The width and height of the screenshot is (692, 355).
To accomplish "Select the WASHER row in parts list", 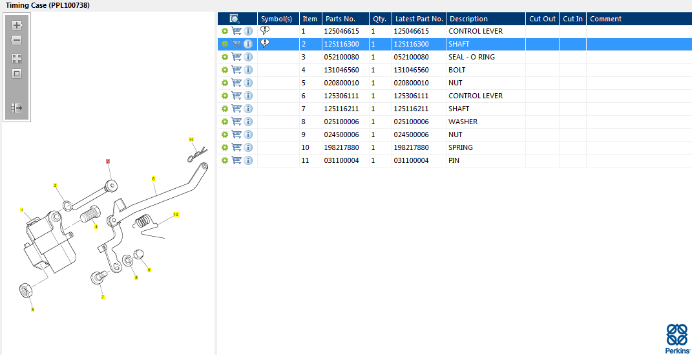I will (x=463, y=122).
